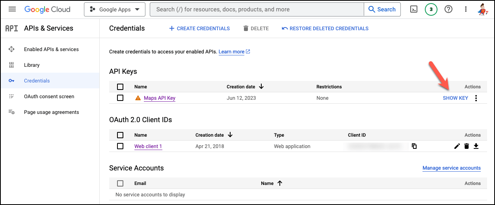This screenshot has height=205, width=495.
Task: Click the DELETE toolbar button
Action: coord(256,28)
